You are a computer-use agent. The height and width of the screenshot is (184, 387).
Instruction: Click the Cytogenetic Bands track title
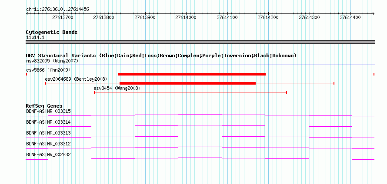(52, 32)
